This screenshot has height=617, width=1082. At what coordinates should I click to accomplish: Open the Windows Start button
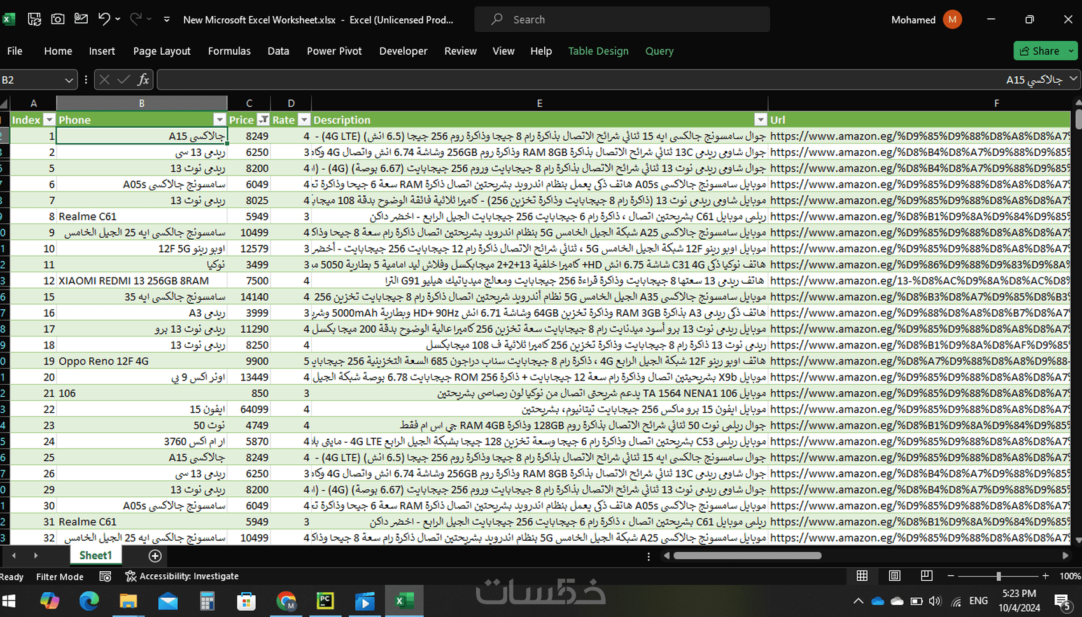pyautogui.click(x=9, y=601)
